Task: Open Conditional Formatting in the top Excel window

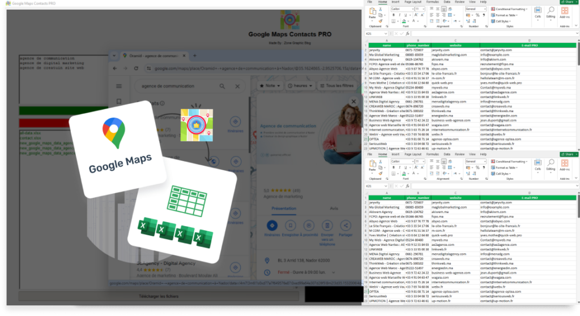Action: point(509,9)
